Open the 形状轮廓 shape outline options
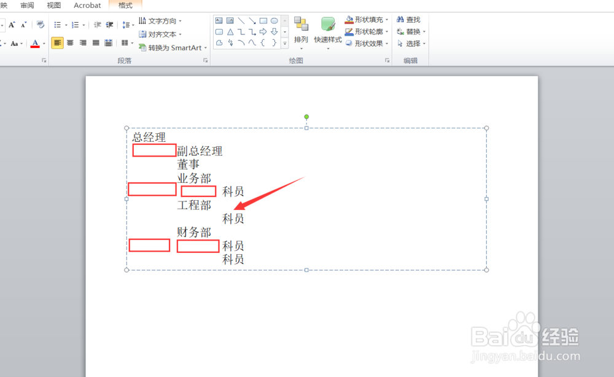The height and width of the screenshot is (377, 614). point(367,31)
